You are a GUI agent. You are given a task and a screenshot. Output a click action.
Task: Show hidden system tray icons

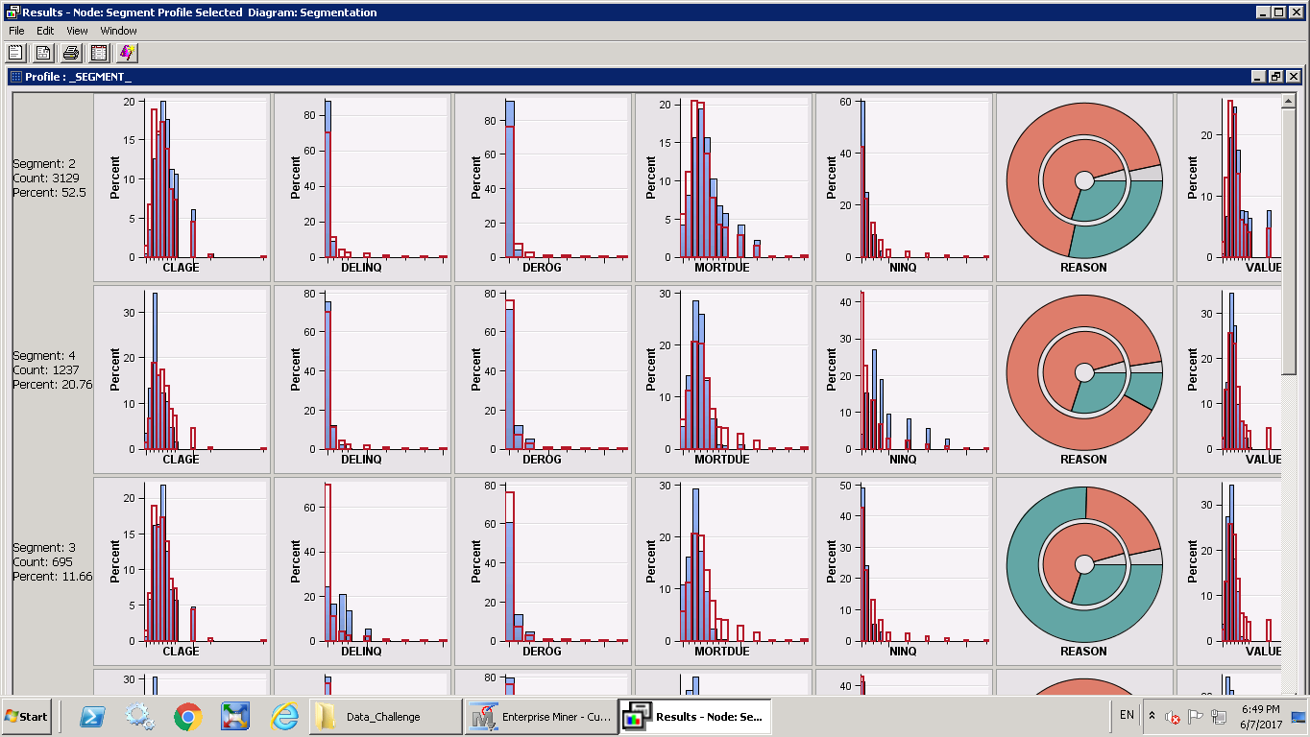(1152, 716)
